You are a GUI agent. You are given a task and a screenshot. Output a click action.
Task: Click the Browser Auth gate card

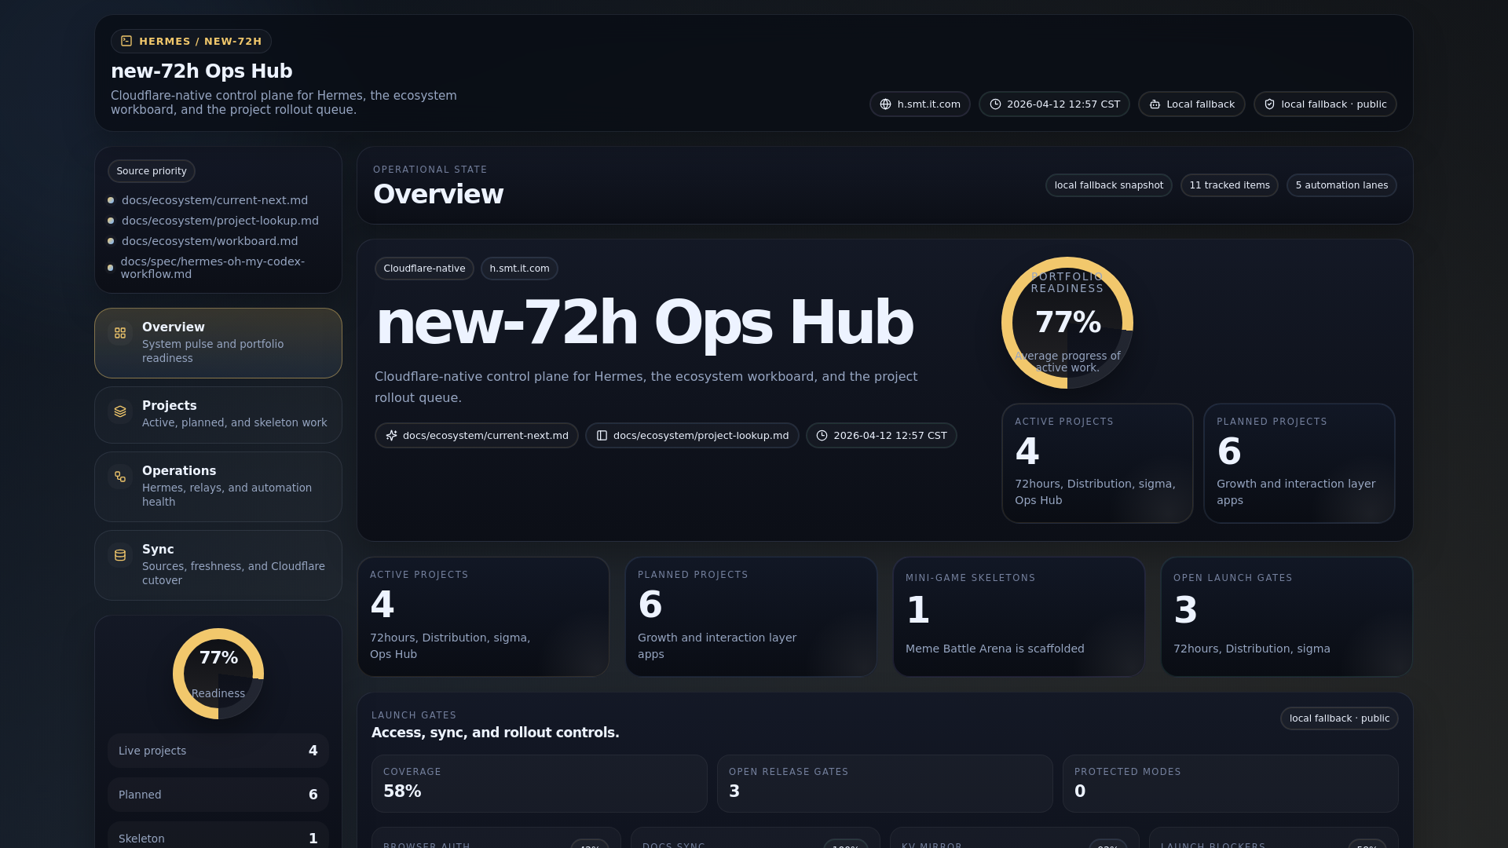(496, 838)
